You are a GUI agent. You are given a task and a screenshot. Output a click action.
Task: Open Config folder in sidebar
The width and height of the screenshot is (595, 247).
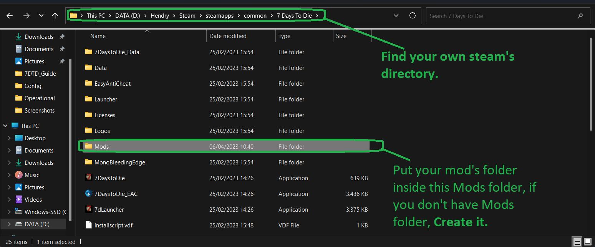click(x=33, y=86)
